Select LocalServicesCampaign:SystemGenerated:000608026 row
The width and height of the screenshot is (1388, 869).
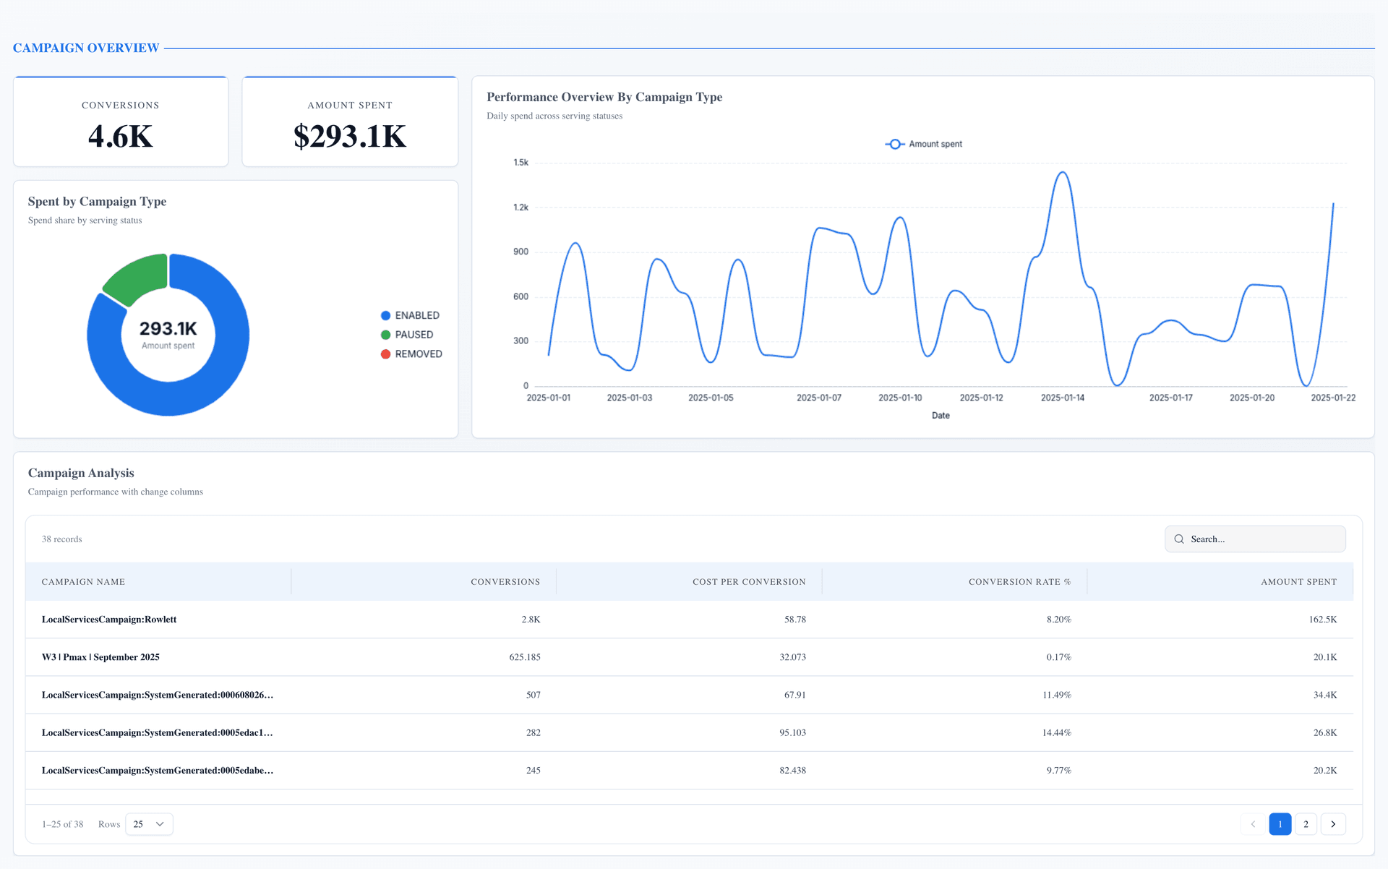[689, 695]
